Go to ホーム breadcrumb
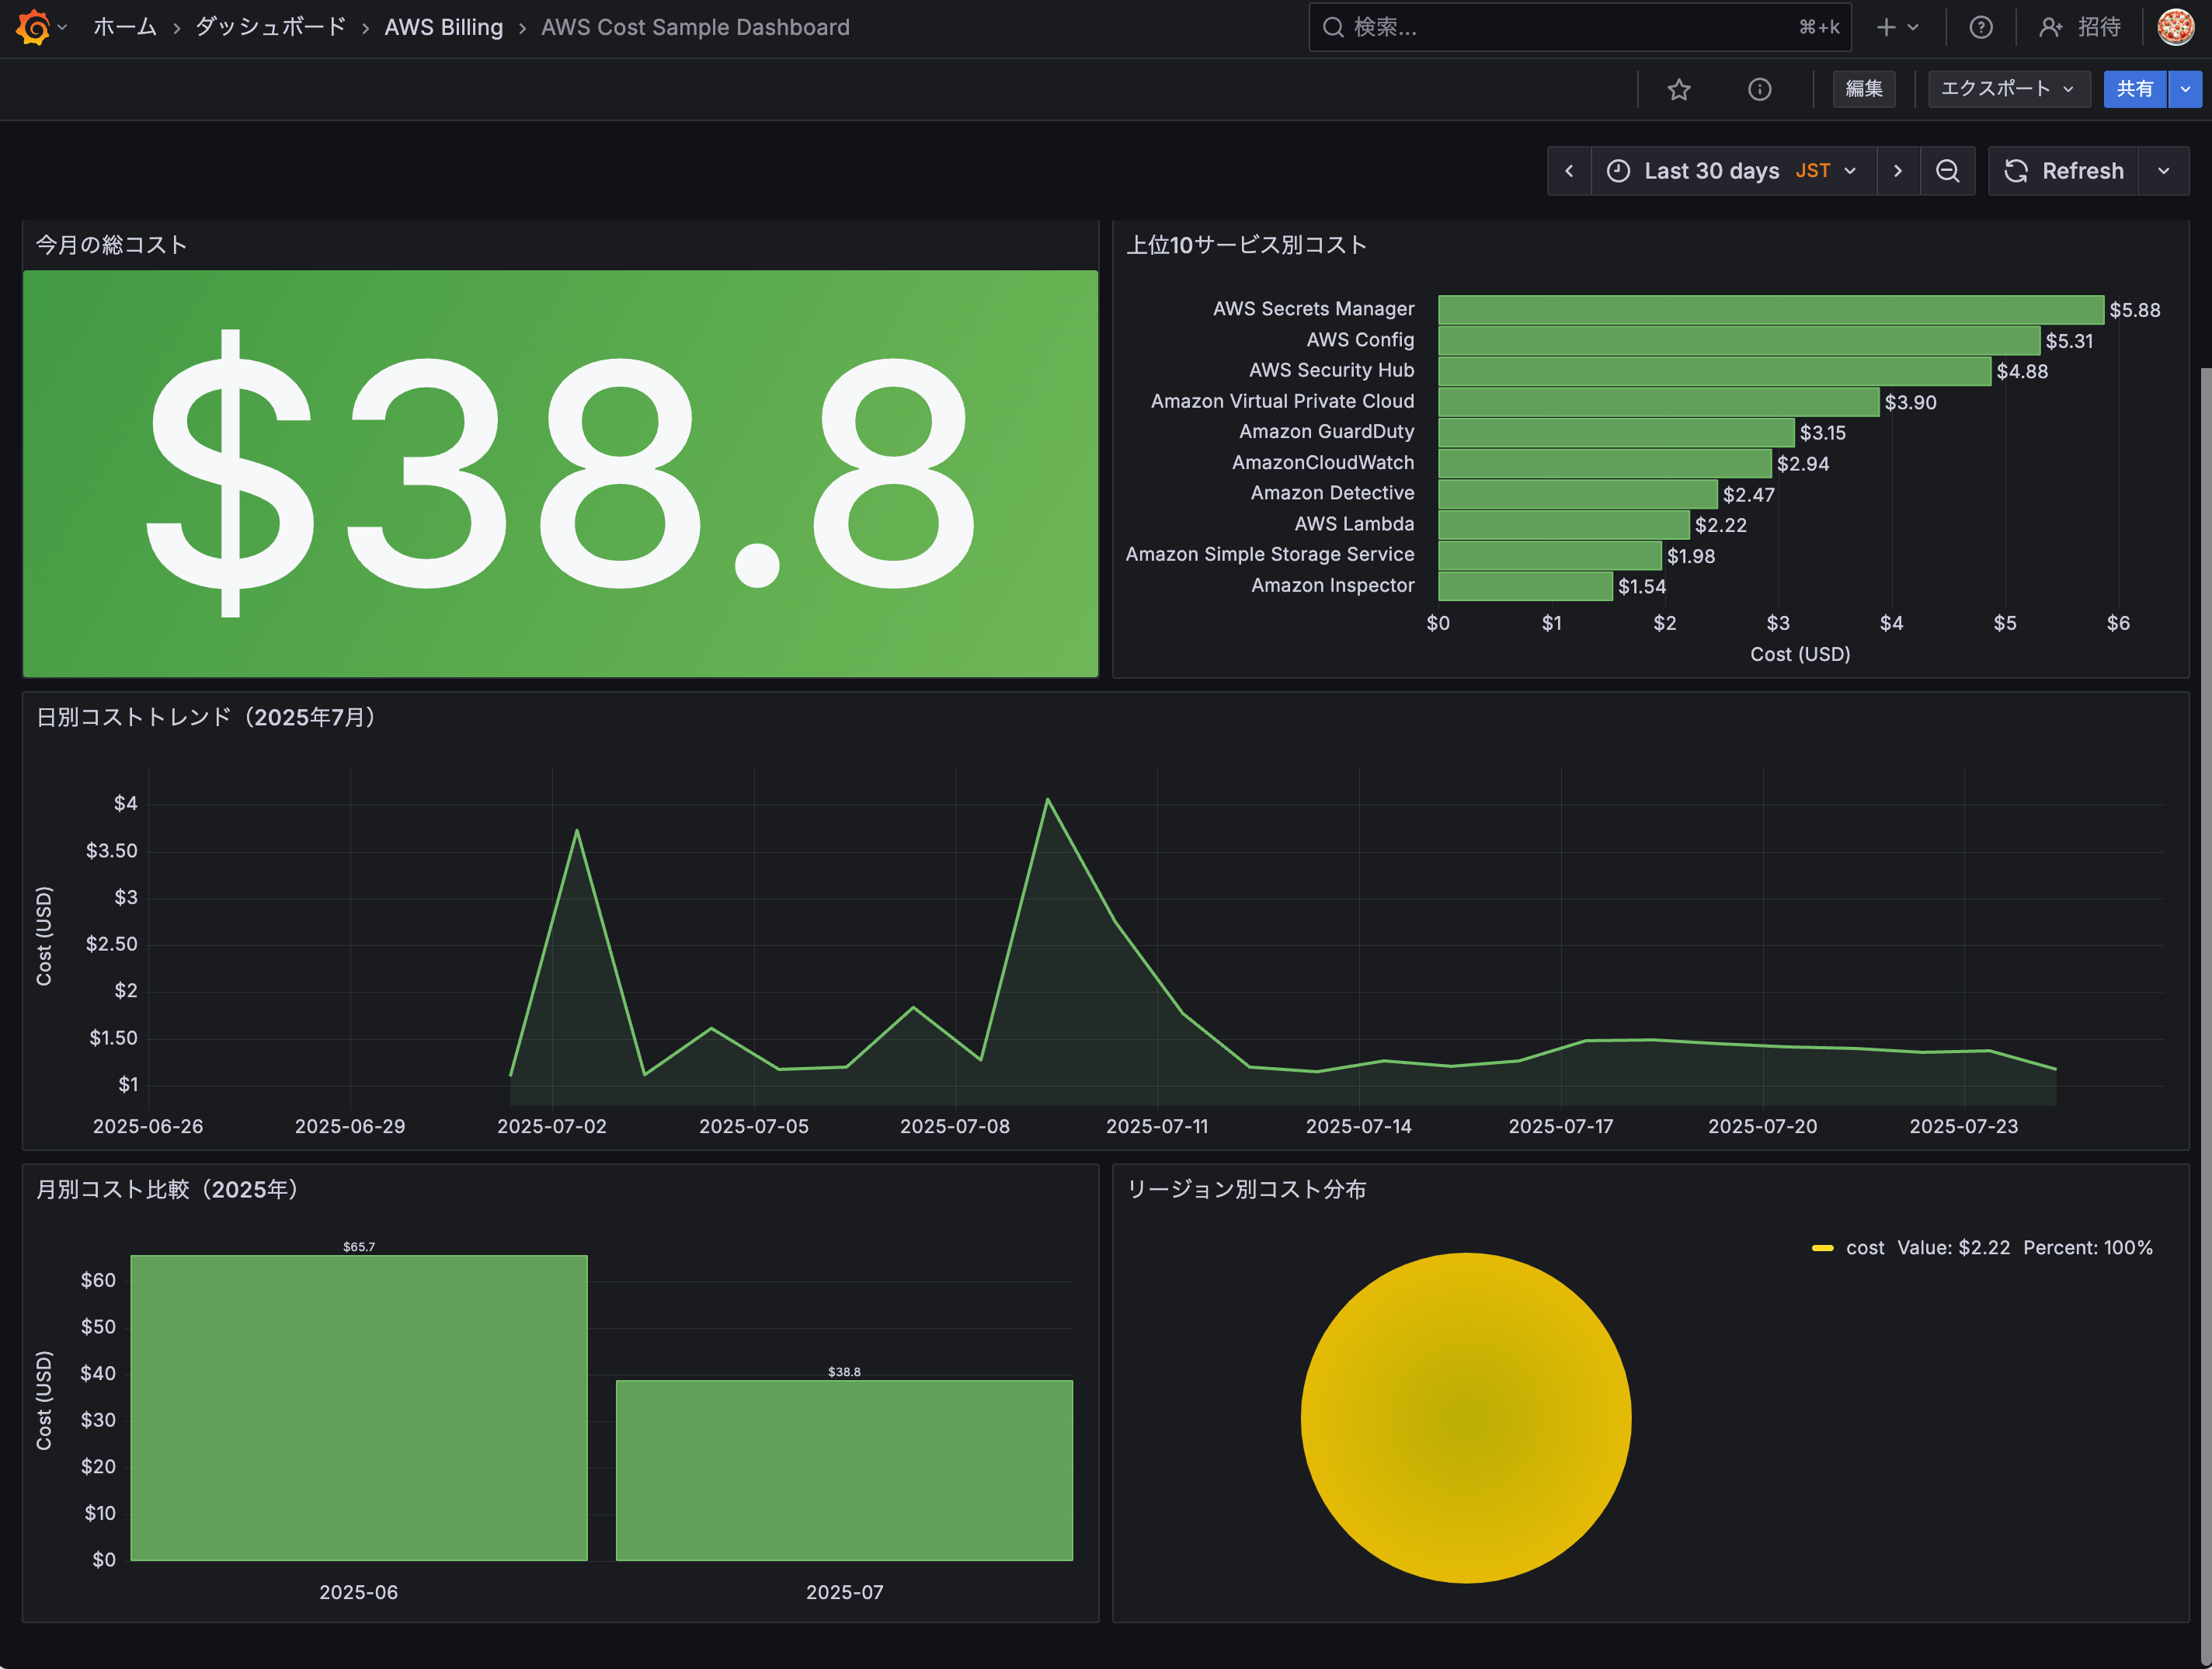 coord(125,27)
